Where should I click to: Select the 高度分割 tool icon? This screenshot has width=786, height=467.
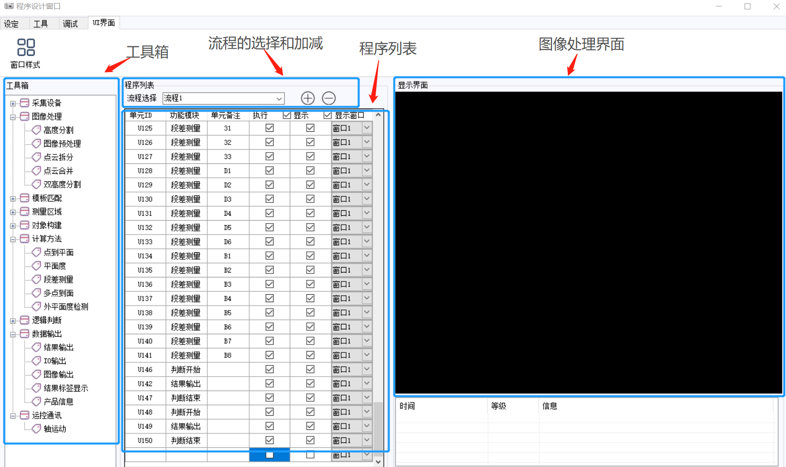(x=37, y=130)
